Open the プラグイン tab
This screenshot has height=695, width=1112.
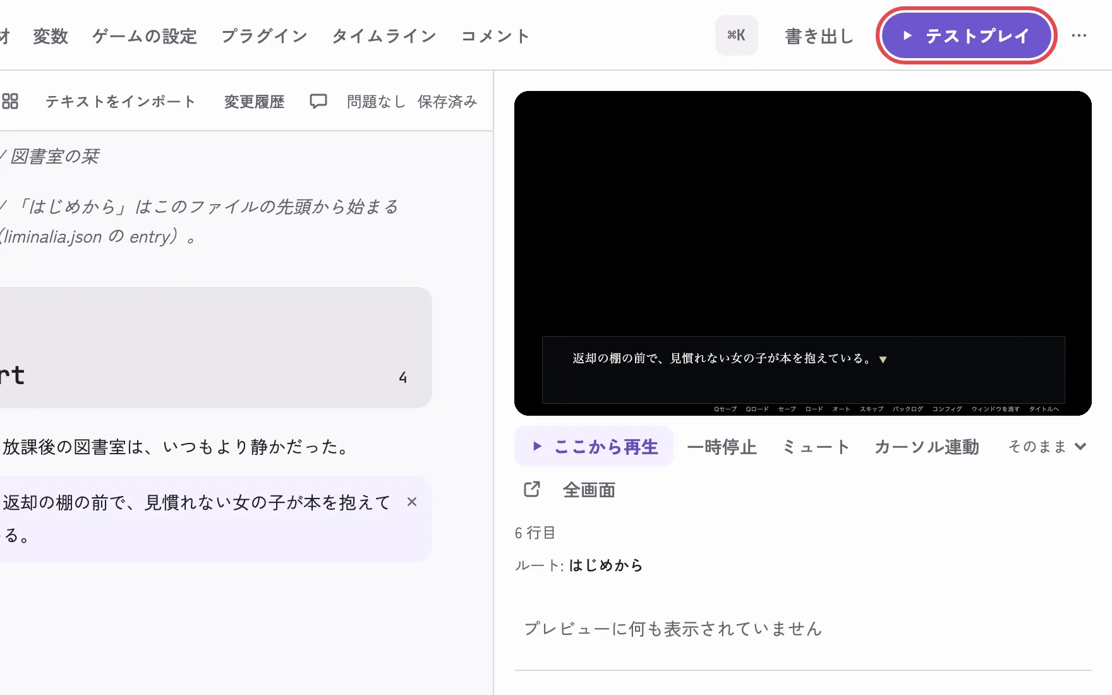tap(264, 36)
